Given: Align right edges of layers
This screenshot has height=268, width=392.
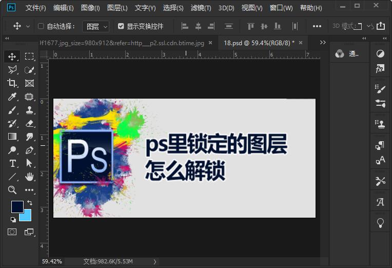Looking at the screenshot, I should point(211,26).
